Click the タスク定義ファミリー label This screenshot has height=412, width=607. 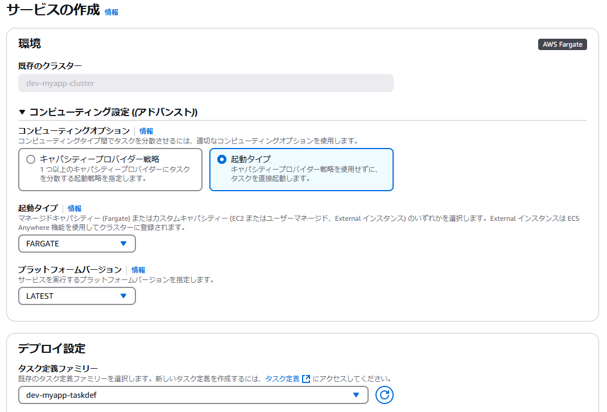pos(58,369)
